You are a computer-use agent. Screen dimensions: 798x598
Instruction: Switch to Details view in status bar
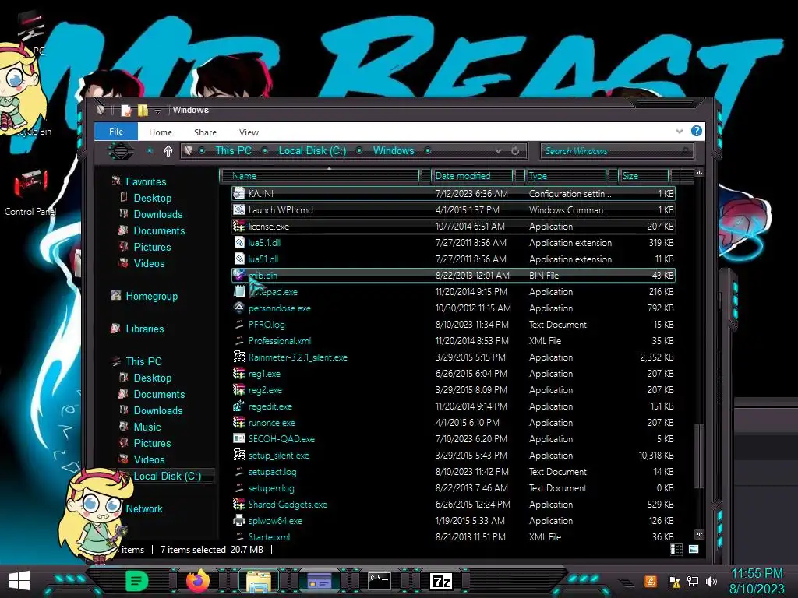click(676, 549)
